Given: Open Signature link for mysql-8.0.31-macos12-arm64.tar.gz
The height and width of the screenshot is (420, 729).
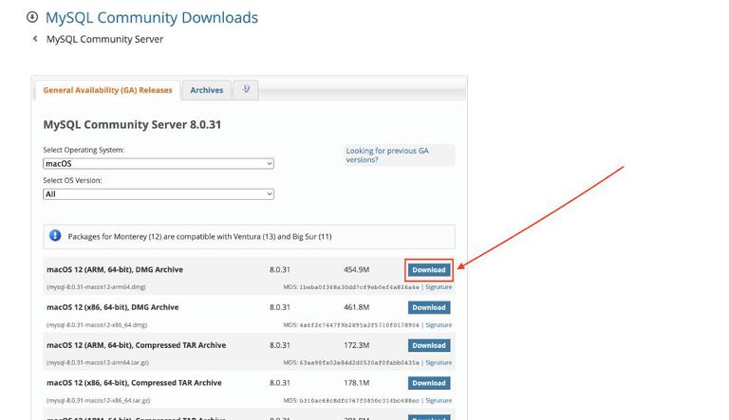Looking at the screenshot, I should pos(439,362).
